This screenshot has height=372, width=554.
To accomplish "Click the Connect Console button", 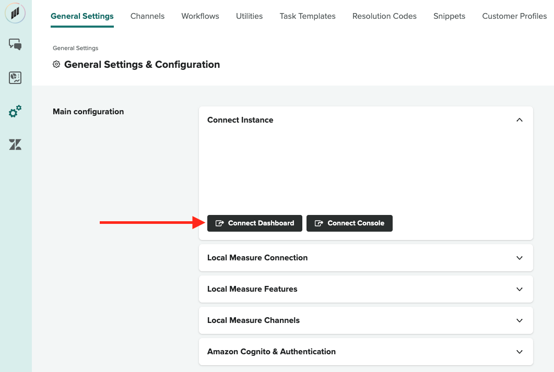I will (349, 223).
